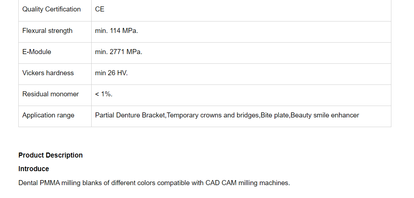414x198 pixels.
Task: Click the Introduce subheading
Action: [34, 169]
